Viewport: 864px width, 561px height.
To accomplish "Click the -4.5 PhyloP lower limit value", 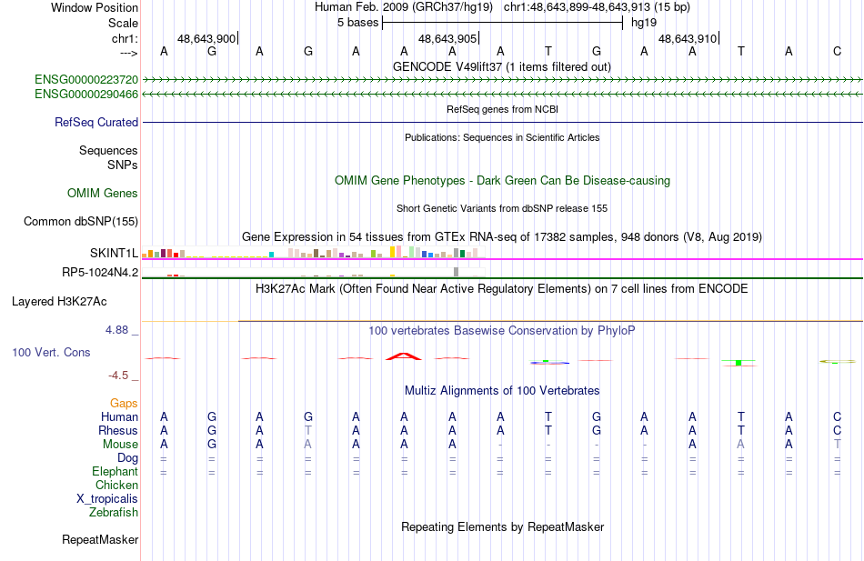I will 118,376.
